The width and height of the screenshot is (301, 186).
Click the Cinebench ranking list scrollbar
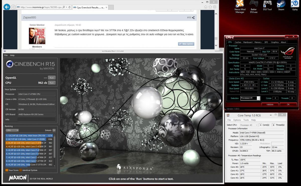point(54,146)
